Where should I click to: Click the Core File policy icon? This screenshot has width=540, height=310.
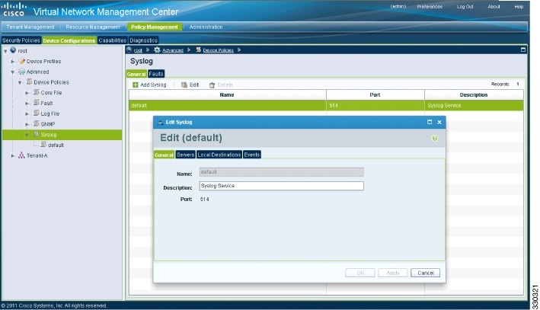click(36, 92)
